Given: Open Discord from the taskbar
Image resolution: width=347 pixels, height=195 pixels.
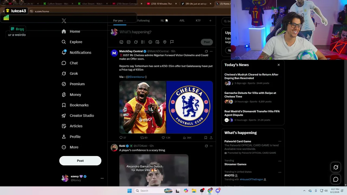Looking at the screenshot, I should click(218, 191).
